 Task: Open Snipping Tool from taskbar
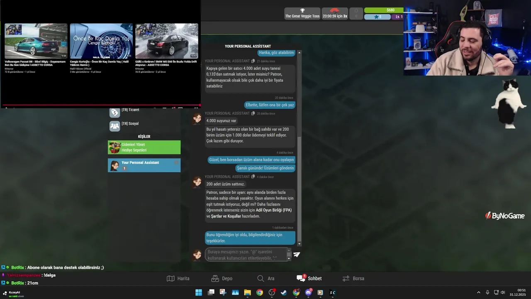coord(223,292)
